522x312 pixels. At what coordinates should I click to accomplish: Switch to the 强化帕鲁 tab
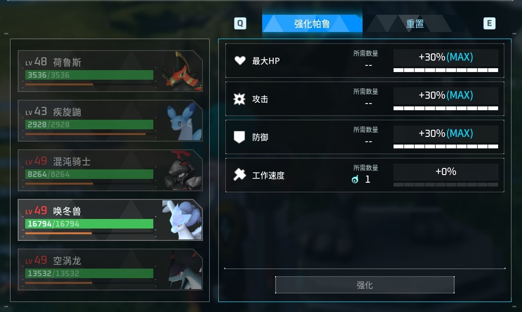coord(312,24)
